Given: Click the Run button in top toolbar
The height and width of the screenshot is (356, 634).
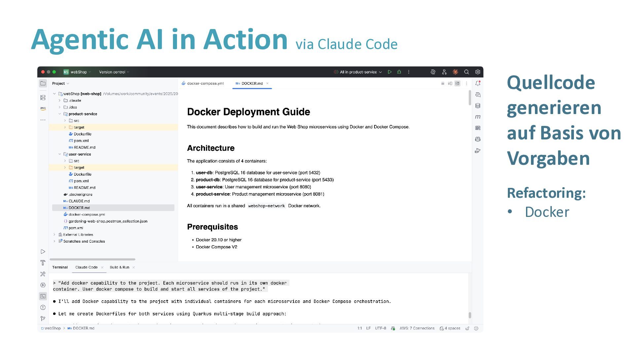Looking at the screenshot, I should click(x=390, y=72).
